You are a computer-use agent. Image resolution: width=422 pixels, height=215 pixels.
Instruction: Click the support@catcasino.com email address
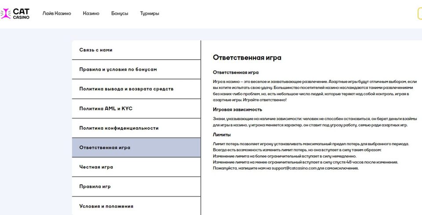294,168
